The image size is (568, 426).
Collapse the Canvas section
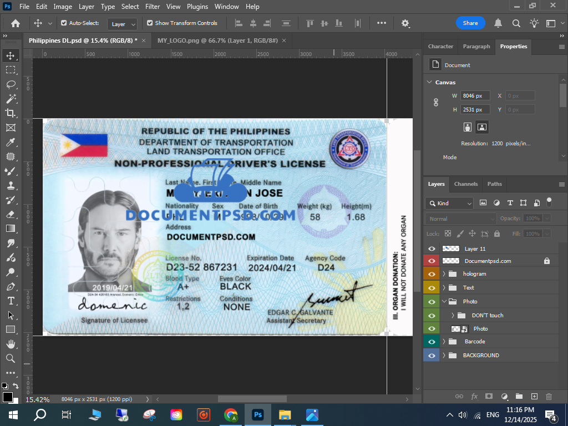[429, 82]
